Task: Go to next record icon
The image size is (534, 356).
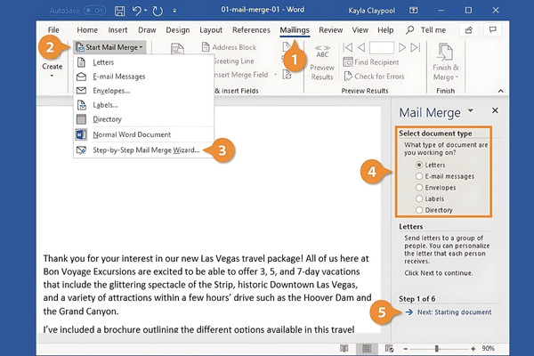Action: point(402,47)
